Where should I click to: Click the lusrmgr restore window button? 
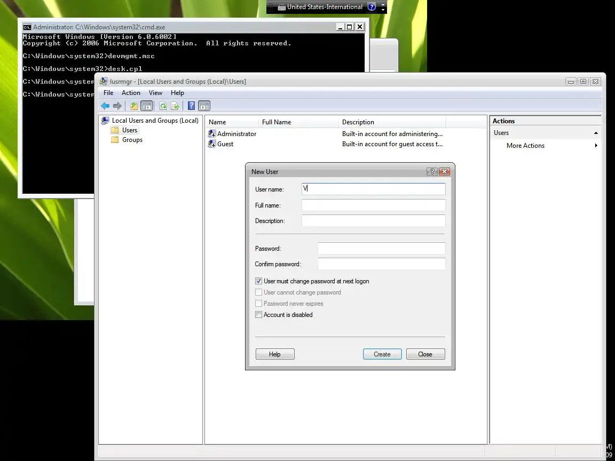[583, 82]
